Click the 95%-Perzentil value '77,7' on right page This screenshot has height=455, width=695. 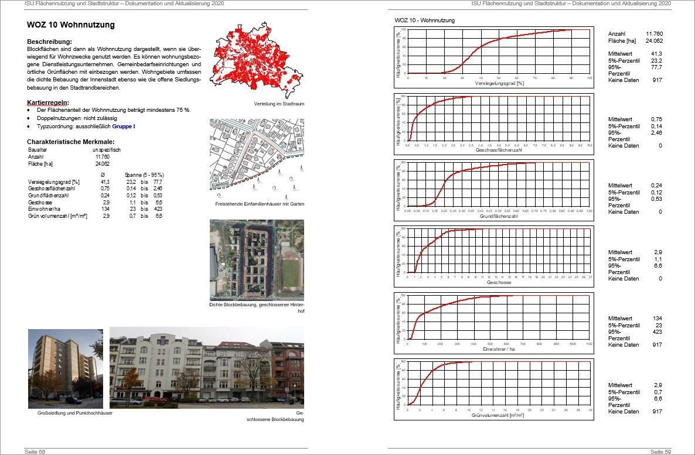pyautogui.click(x=656, y=67)
